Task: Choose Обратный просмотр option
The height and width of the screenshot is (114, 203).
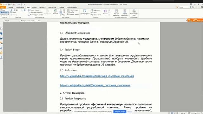Action: tap(35, 12)
